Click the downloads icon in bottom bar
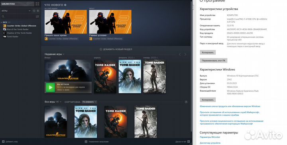The height and width of the screenshot is (145, 287). (x=86, y=141)
